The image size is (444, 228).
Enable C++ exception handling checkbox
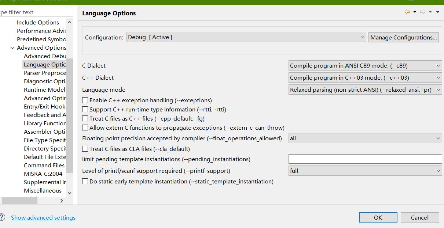coord(85,100)
